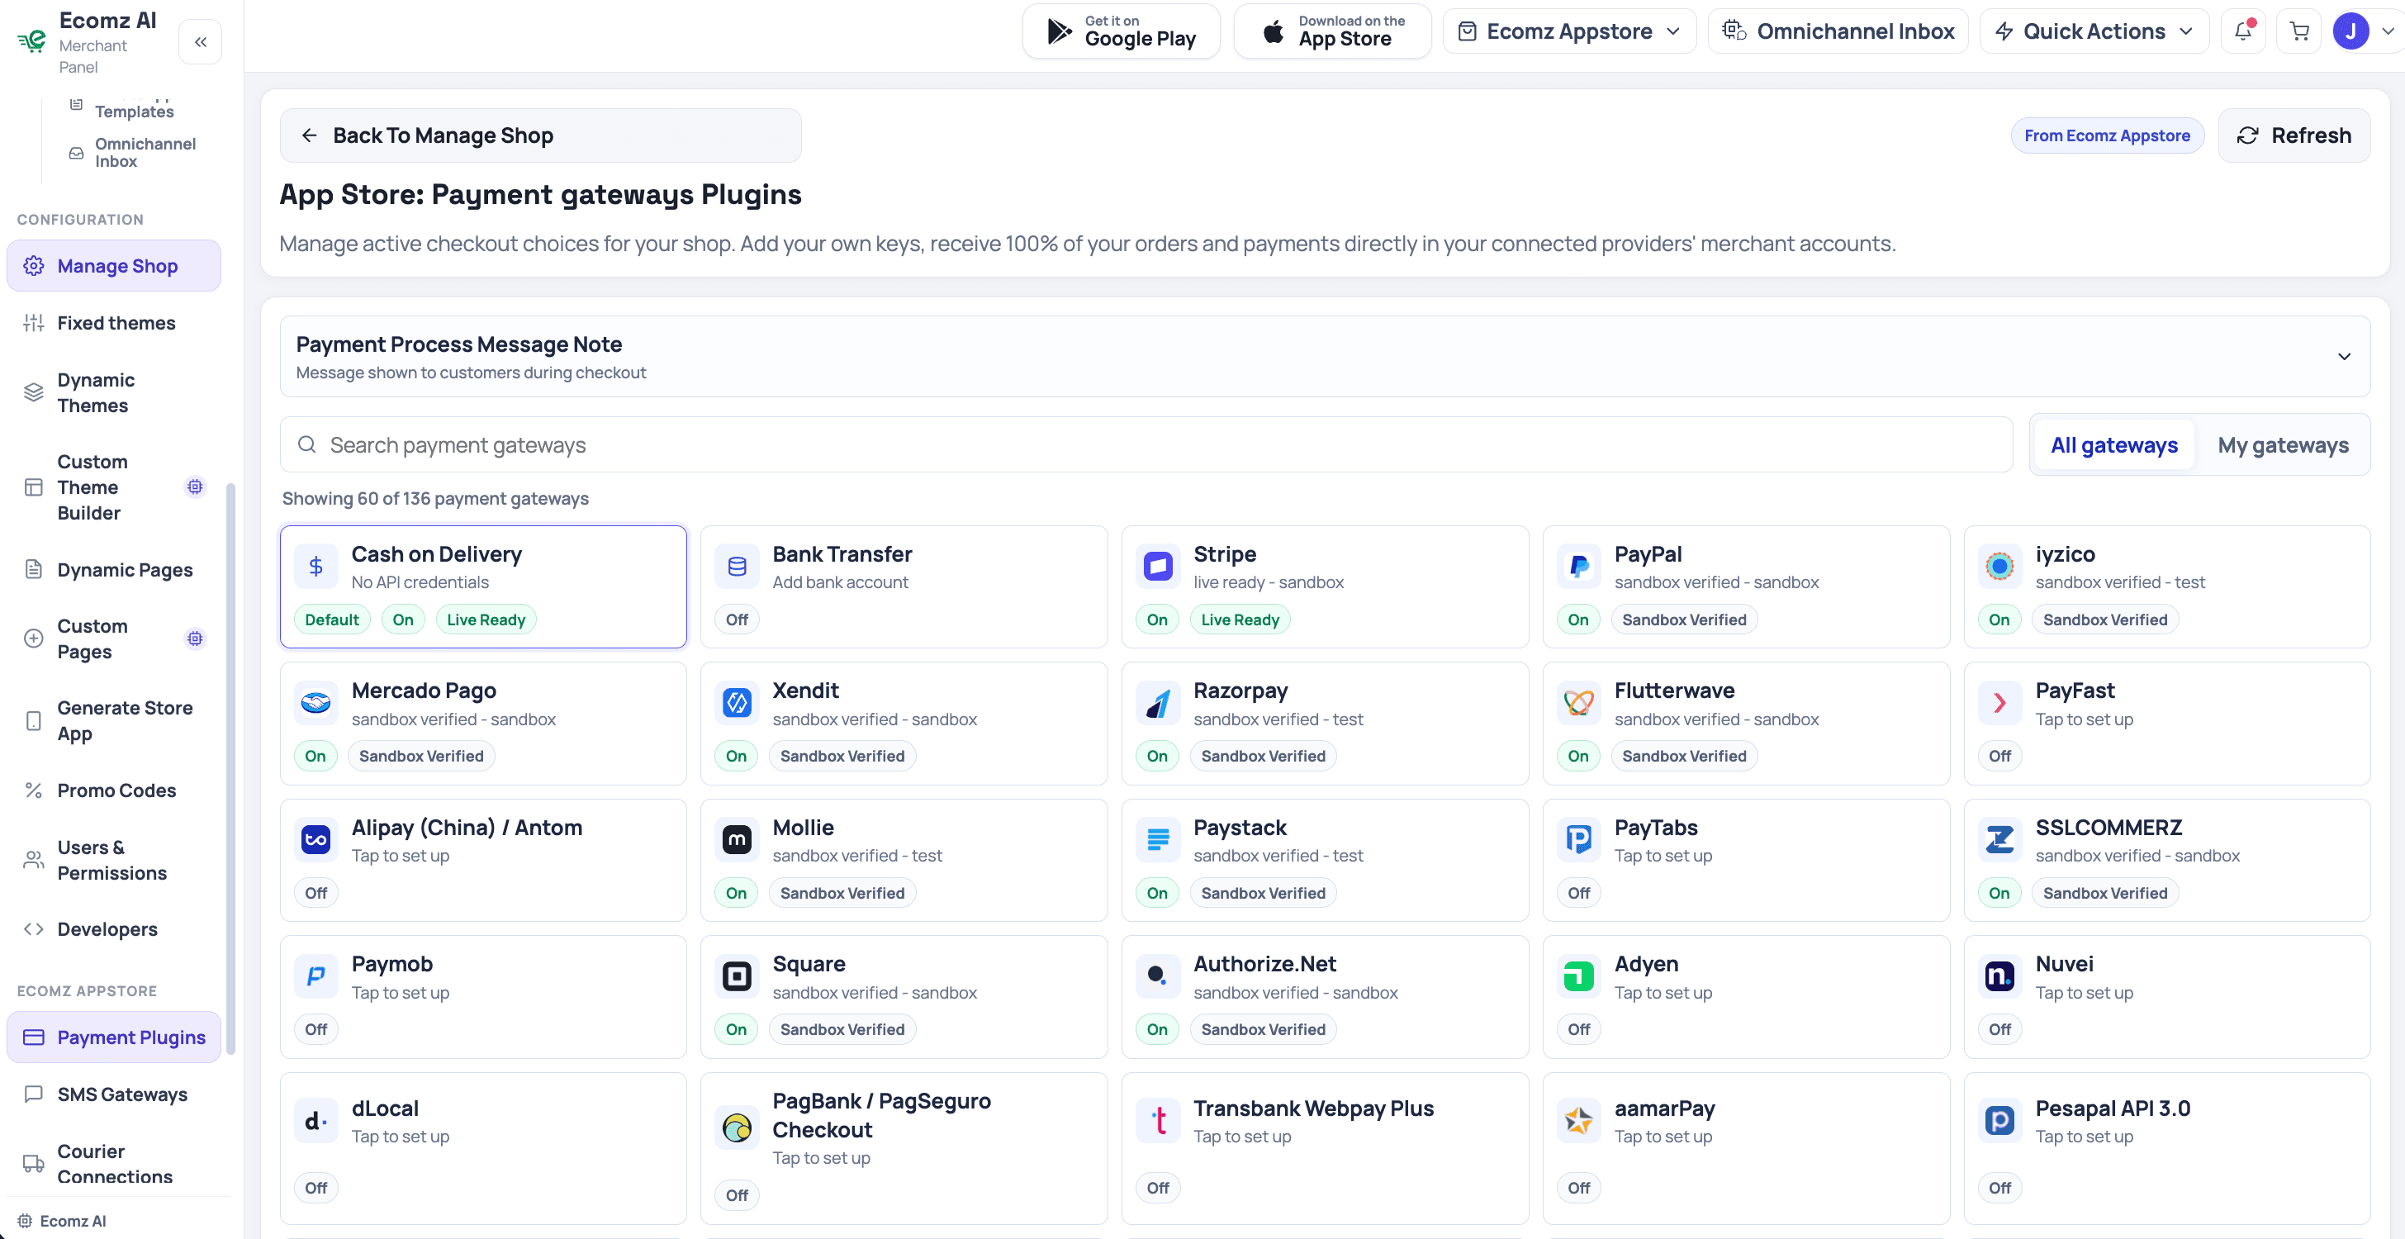
Task: Click the Sandbox Verified badge on Razorpay
Action: [1263, 757]
